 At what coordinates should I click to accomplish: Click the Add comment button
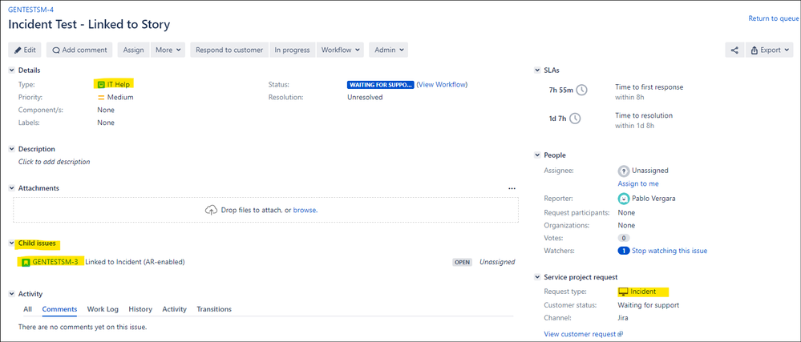tap(79, 50)
